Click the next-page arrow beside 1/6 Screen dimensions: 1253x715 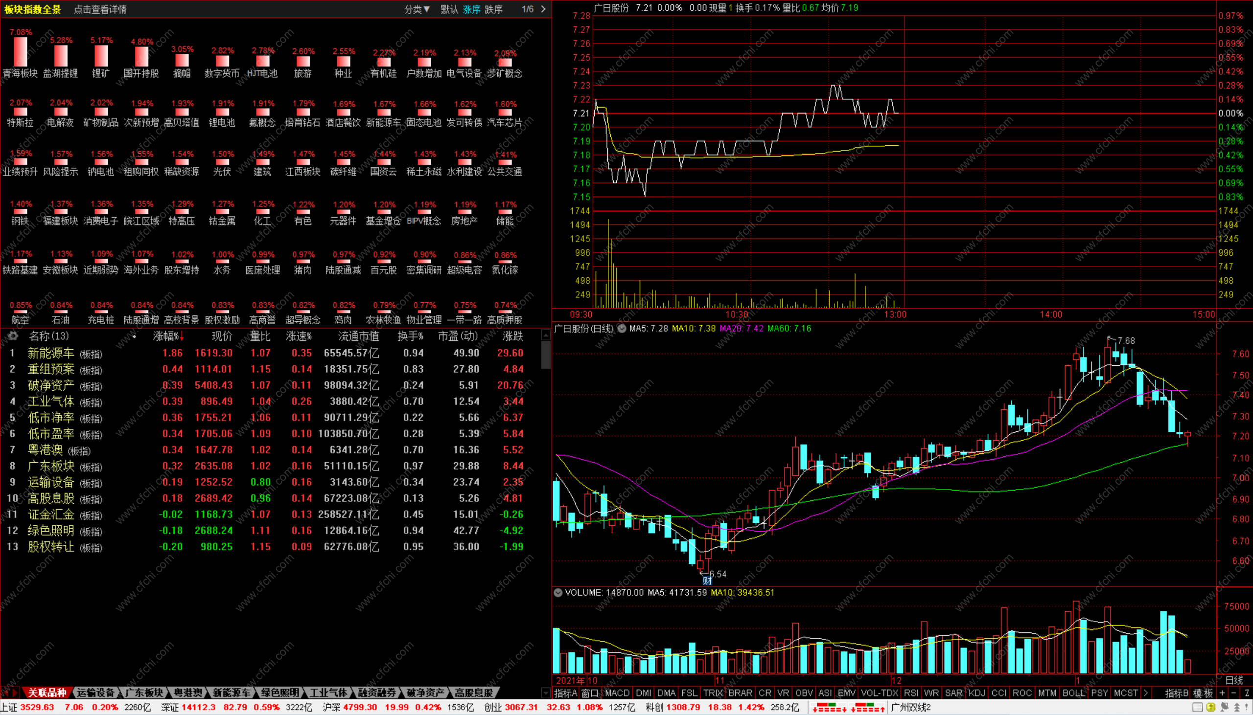coord(543,9)
